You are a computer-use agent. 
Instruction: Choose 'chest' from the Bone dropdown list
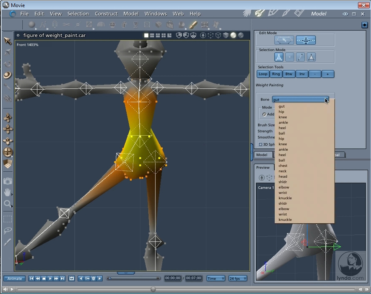pos(283,166)
